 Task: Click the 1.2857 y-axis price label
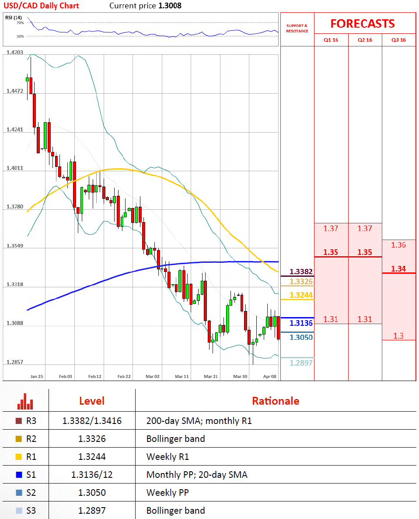(15, 362)
